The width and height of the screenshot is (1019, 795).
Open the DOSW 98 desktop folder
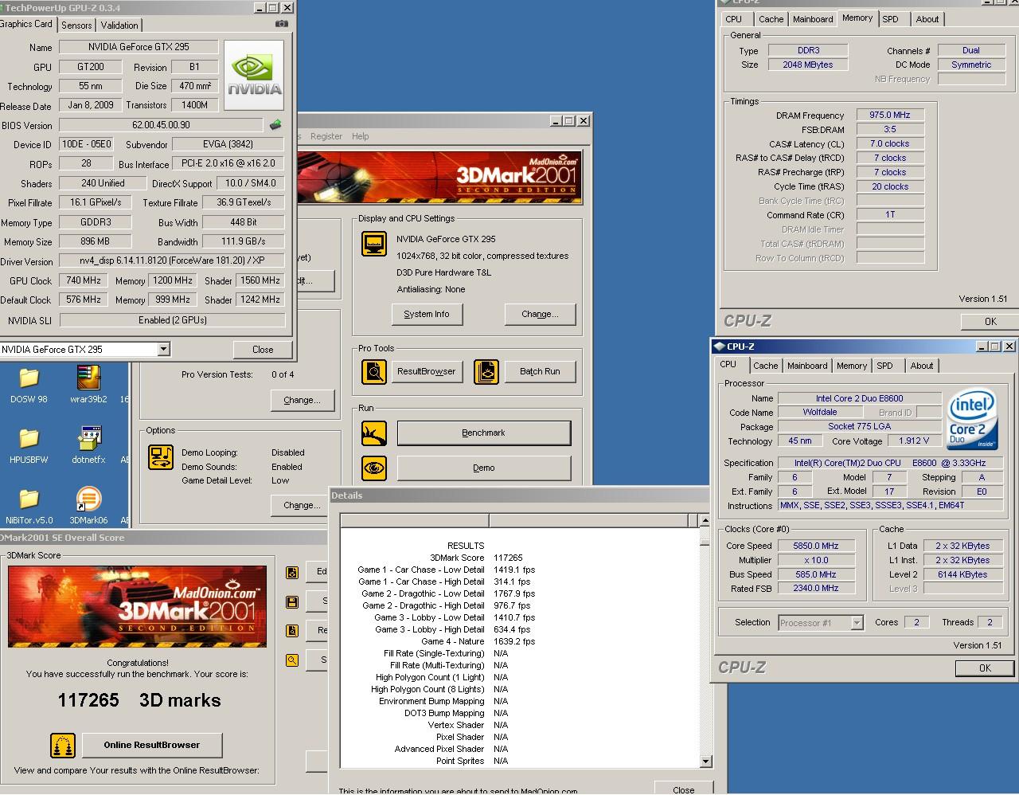point(29,385)
